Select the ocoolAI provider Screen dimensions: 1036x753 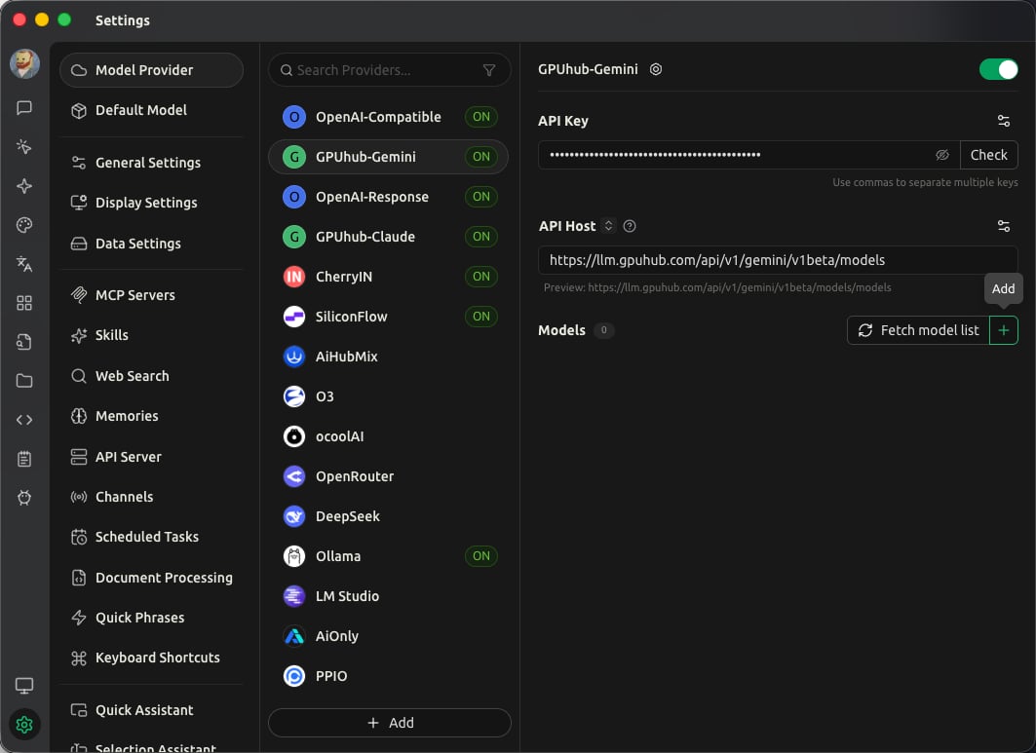[x=389, y=436]
